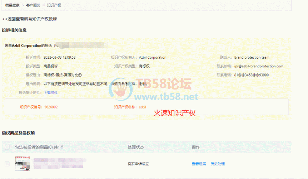308x179 pixels.
Task: Click the IP name value azbil
Action: point(143,107)
